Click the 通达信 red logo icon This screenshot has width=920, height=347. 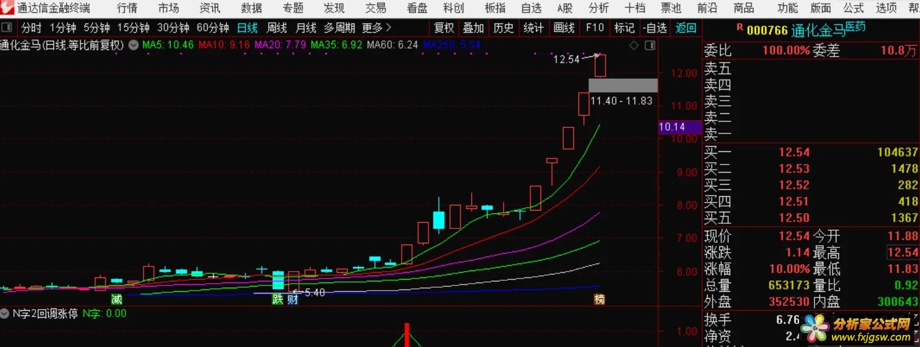pyautogui.click(x=7, y=7)
